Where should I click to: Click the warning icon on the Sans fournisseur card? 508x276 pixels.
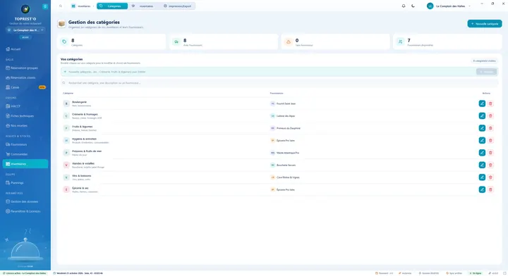[289, 42]
